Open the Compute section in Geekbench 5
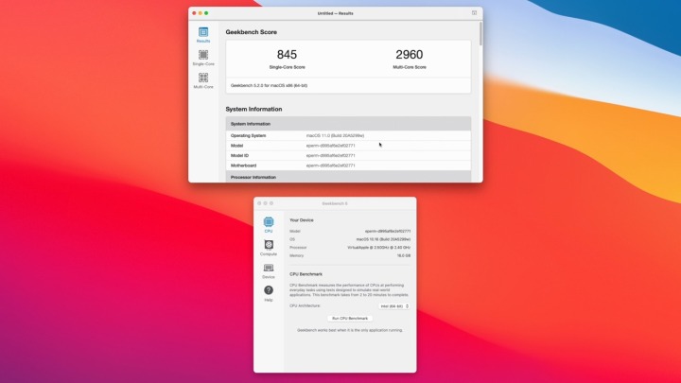 coord(269,248)
